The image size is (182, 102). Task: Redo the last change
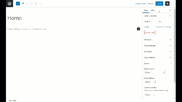tap(32, 4)
